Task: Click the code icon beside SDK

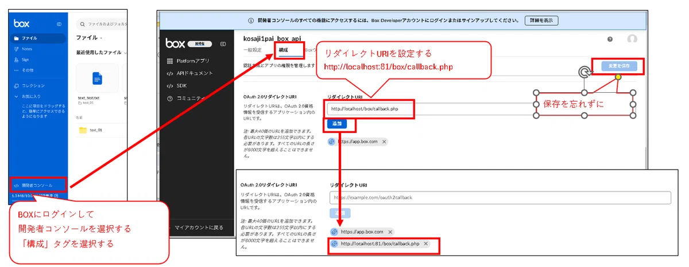Action: point(169,85)
